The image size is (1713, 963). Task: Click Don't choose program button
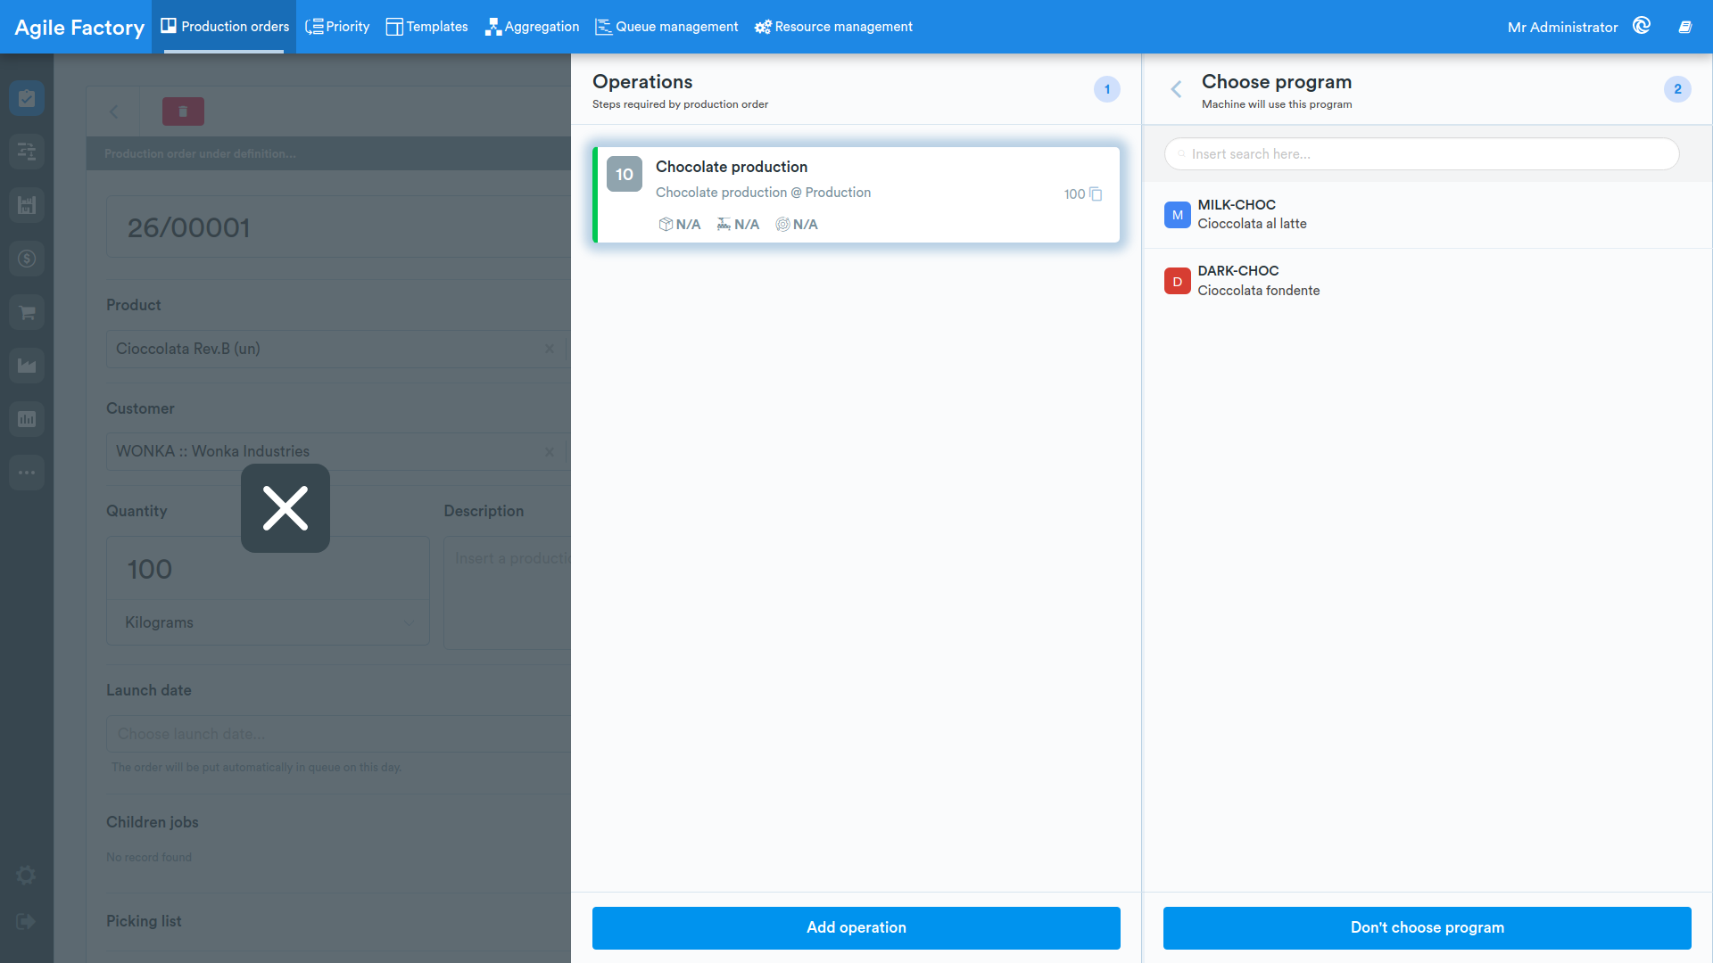click(x=1427, y=927)
